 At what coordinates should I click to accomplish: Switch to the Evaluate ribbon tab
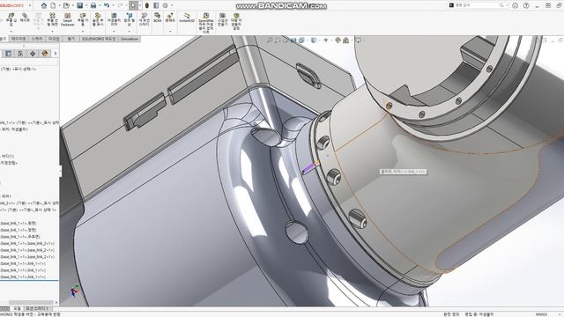[x=70, y=39]
